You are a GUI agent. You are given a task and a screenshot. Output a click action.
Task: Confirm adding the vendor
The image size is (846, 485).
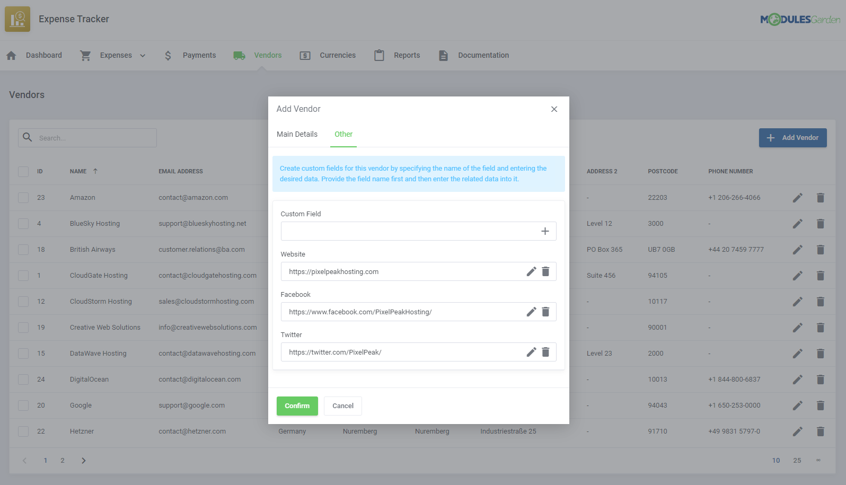coord(297,406)
